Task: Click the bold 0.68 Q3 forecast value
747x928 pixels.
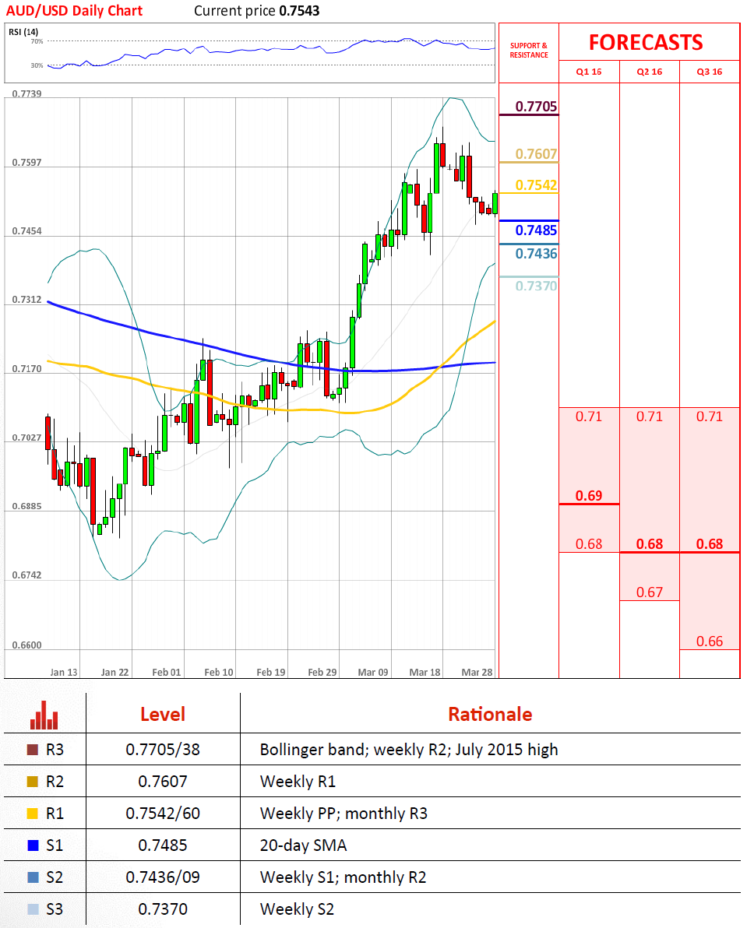Action: [709, 544]
